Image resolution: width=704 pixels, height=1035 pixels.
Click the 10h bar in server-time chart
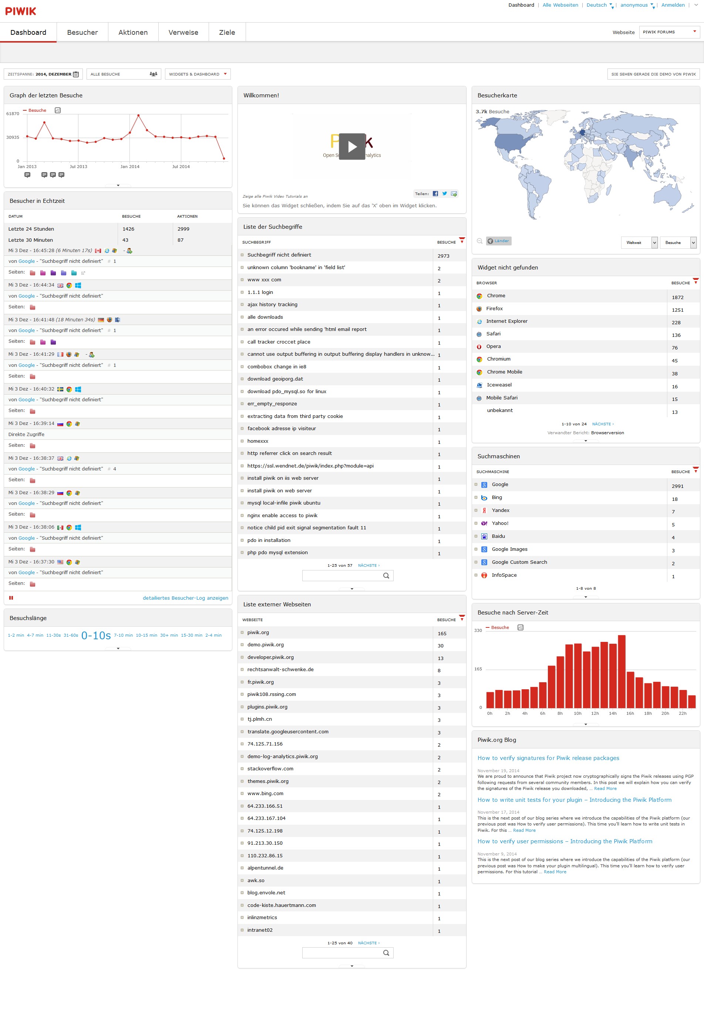[x=577, y=676]
